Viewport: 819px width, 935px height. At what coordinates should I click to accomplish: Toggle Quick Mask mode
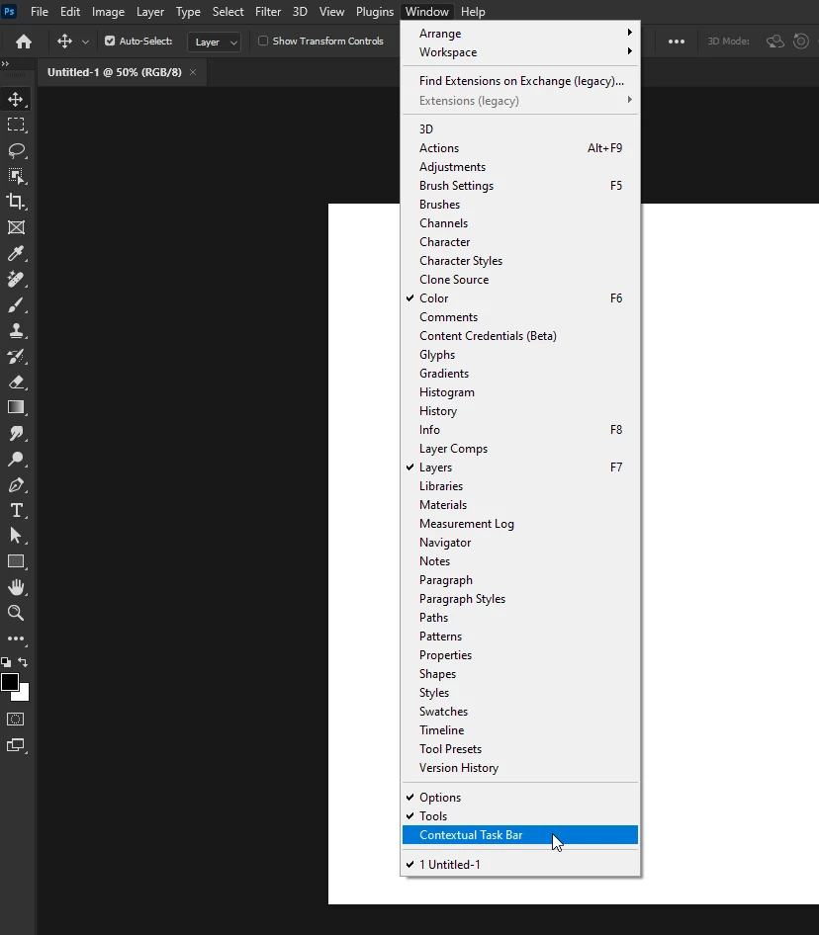(16, 720)
